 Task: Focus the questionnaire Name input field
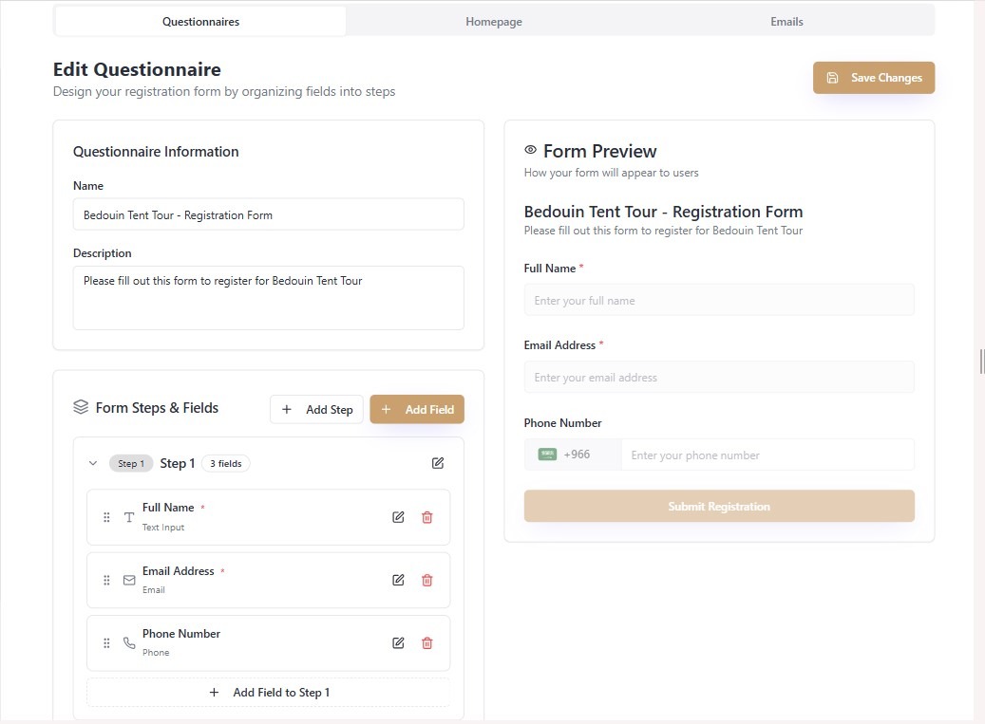tap(269, 214)
